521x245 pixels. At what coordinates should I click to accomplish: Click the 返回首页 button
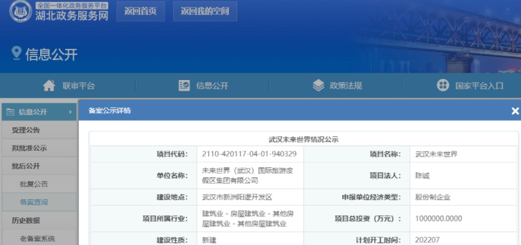141,11
